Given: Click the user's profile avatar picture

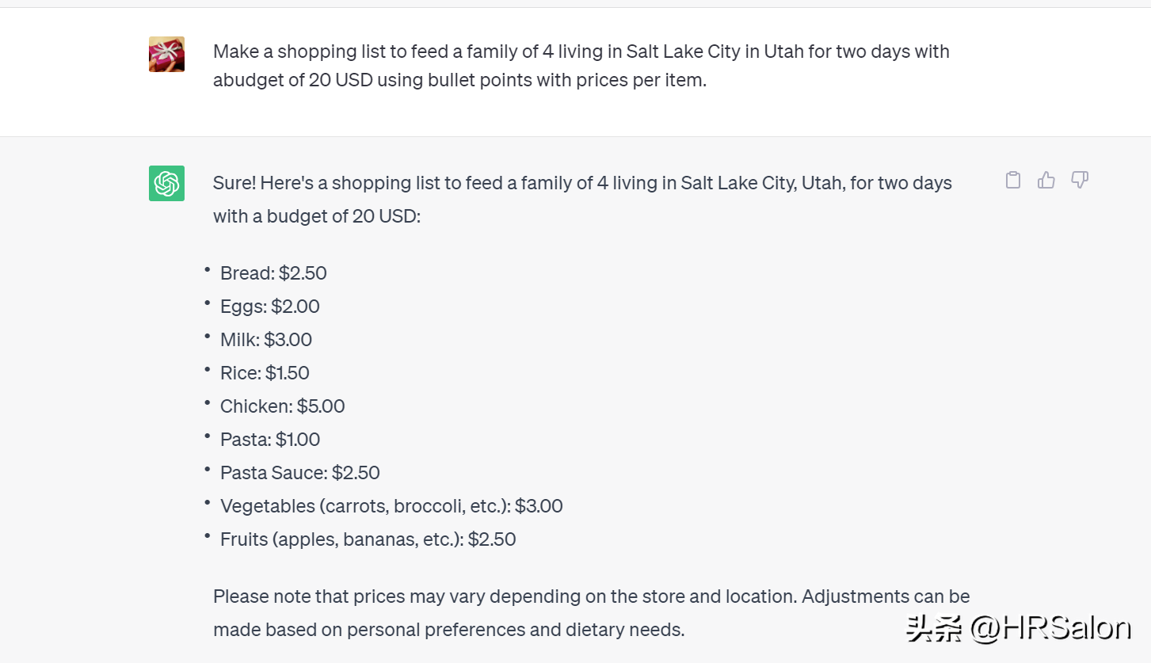Looking at the screenshot, I should [x=166, y=54].
